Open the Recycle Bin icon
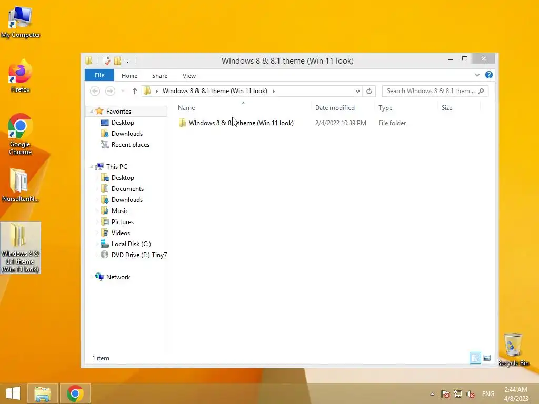This screenshot has width=539, height=404. point(513,349)
